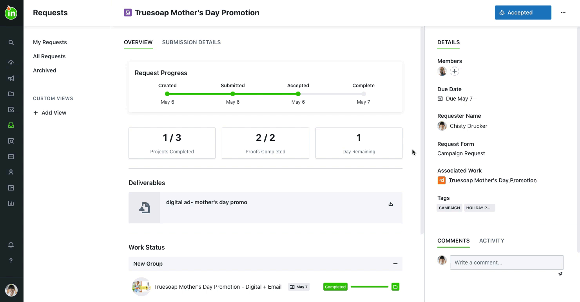Download the digital ad deliverable
Viewport: 580px width, 302px height.
click(x=391, y=204)
